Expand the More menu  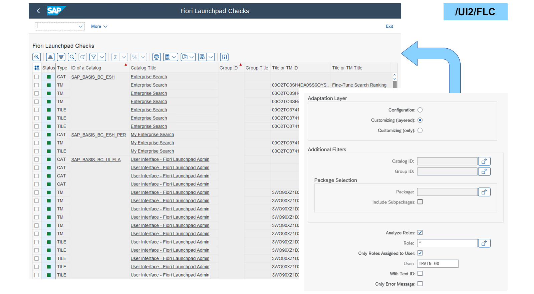(99, 26)
